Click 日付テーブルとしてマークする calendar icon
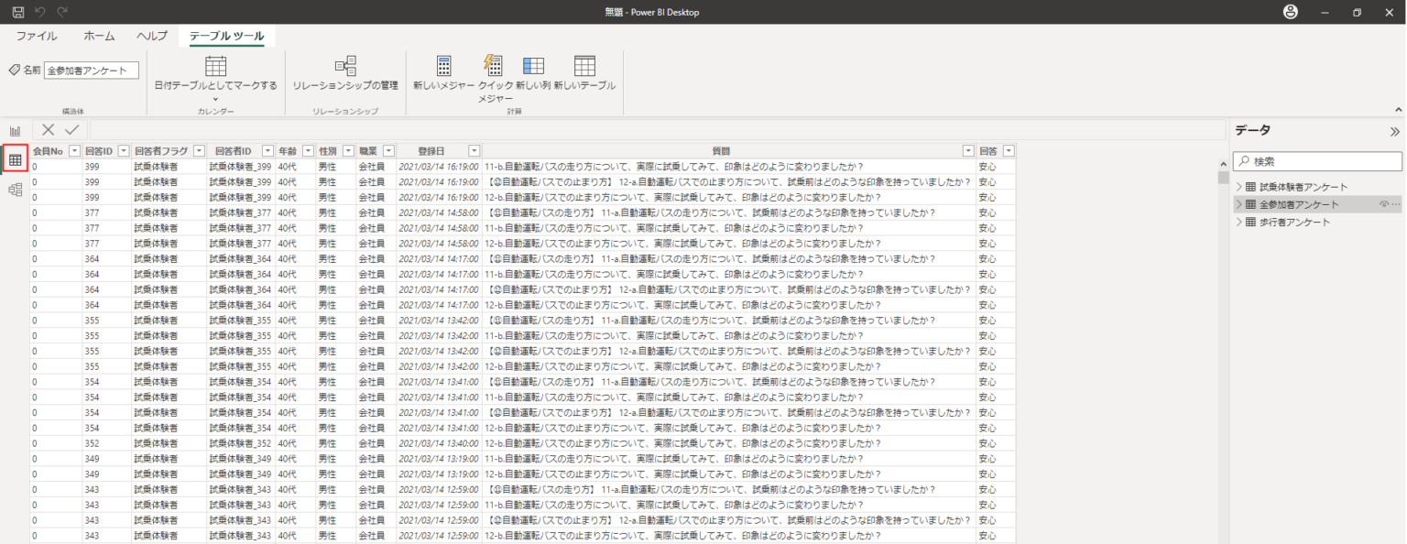Screen dimensions: 1407x544 click(215, 65)
